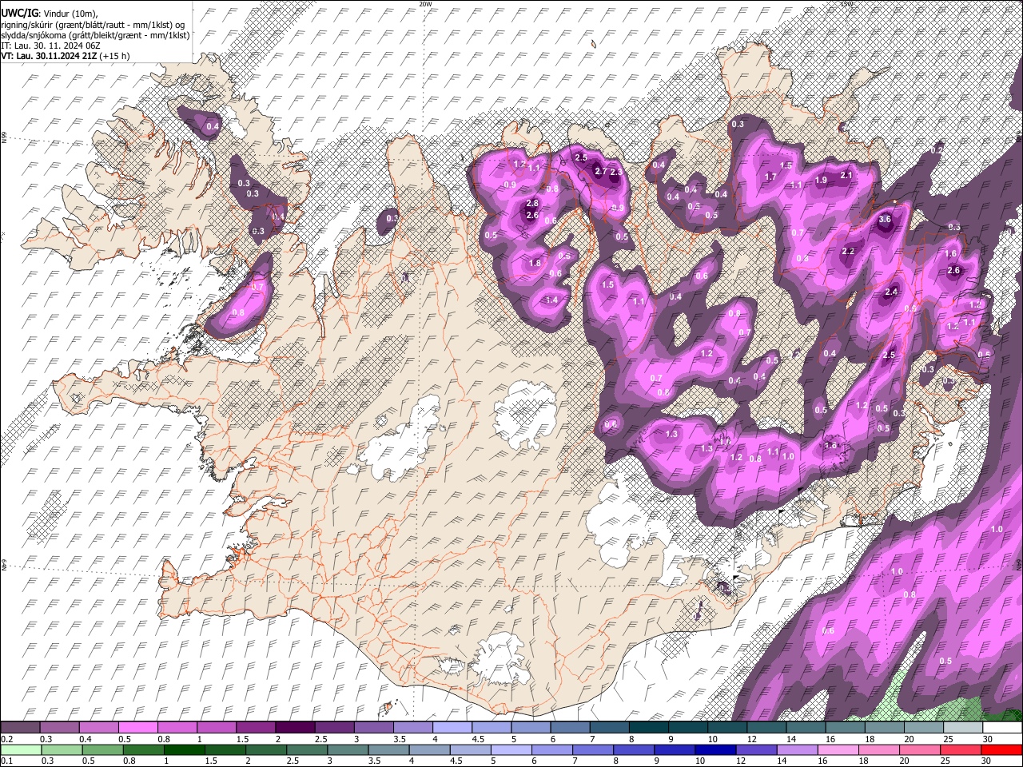Click the 2.3 snowfall value on the map

(615, 172)
